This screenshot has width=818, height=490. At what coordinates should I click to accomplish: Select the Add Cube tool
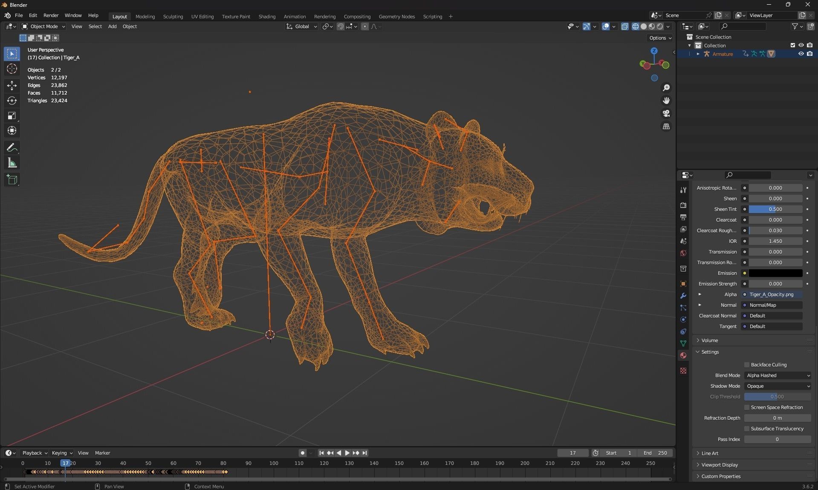coord(12,180)
